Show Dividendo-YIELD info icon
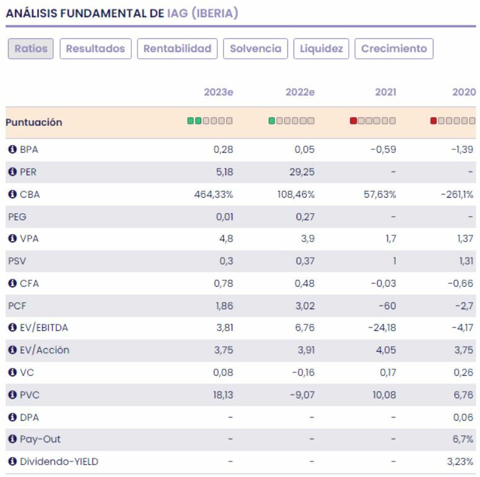The image size is (480, 477). point(11,462)
